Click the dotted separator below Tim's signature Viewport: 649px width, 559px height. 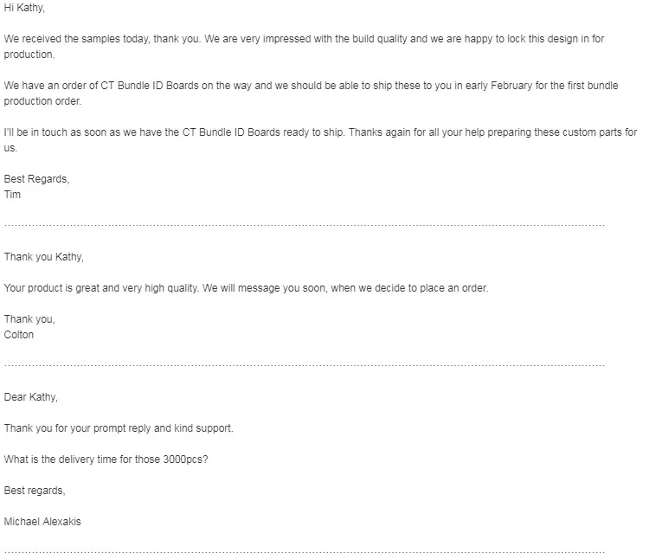tap(304, 225)
